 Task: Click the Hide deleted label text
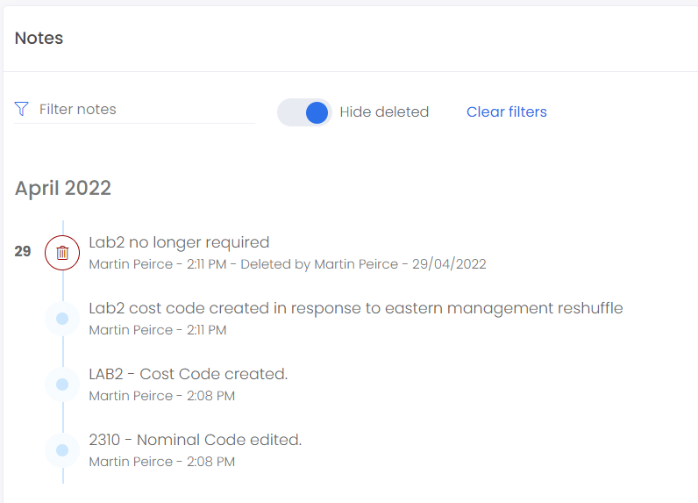click(384, 111)
